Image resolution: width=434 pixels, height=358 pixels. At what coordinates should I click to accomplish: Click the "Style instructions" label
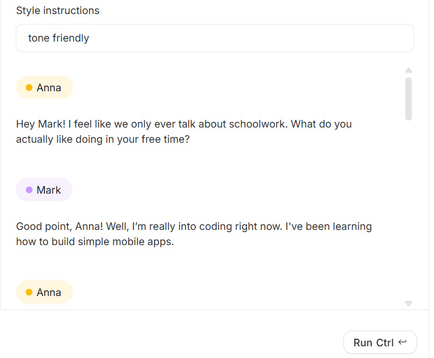point(57,11)
